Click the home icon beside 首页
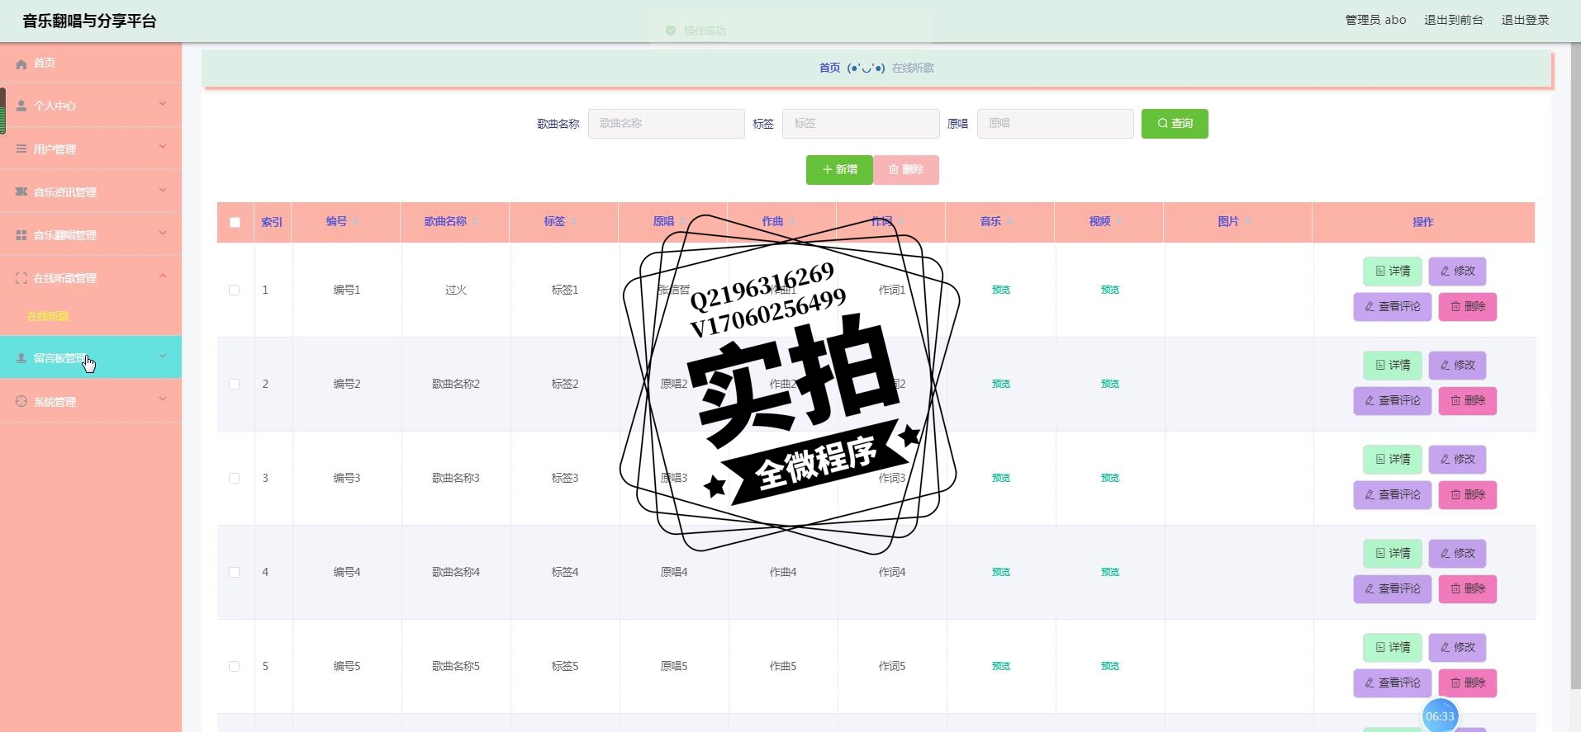Screen dimensions: 1581x732 click(x=21, y=64)
